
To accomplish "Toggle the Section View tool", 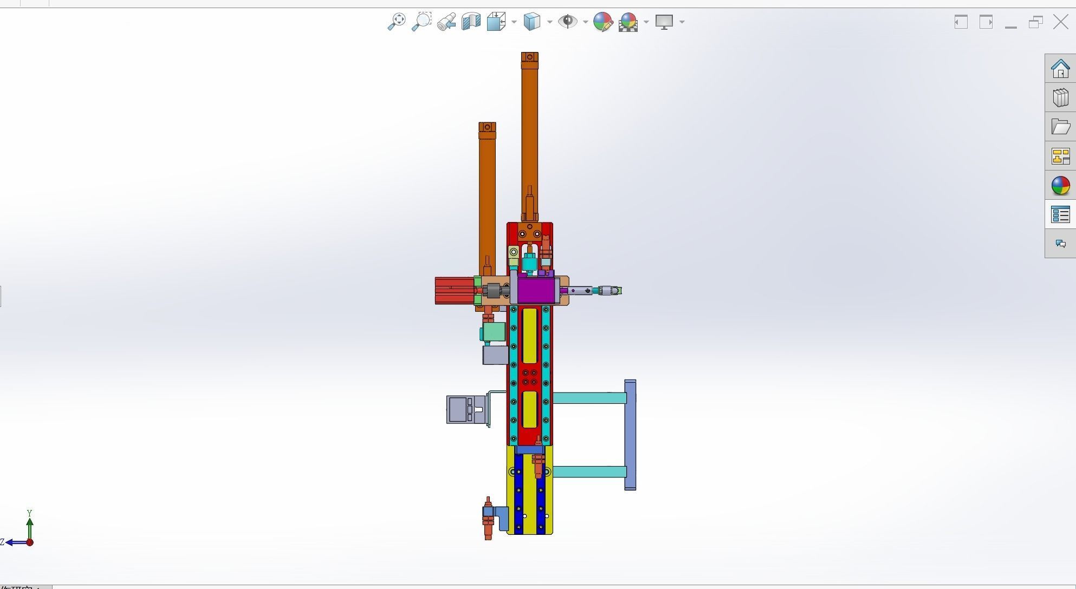I will [x=471, y=22].
